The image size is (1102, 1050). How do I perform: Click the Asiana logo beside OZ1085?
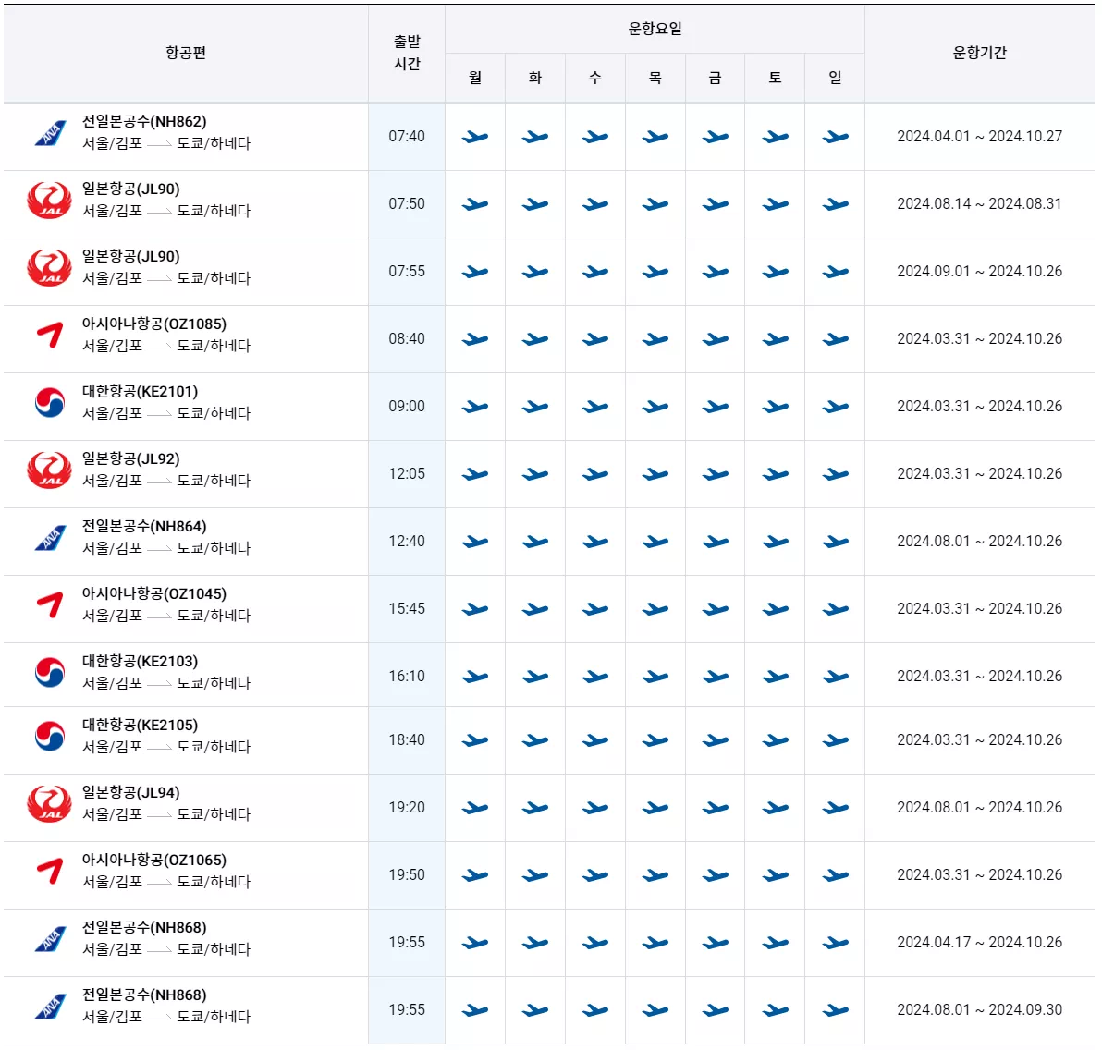point(50,335)
